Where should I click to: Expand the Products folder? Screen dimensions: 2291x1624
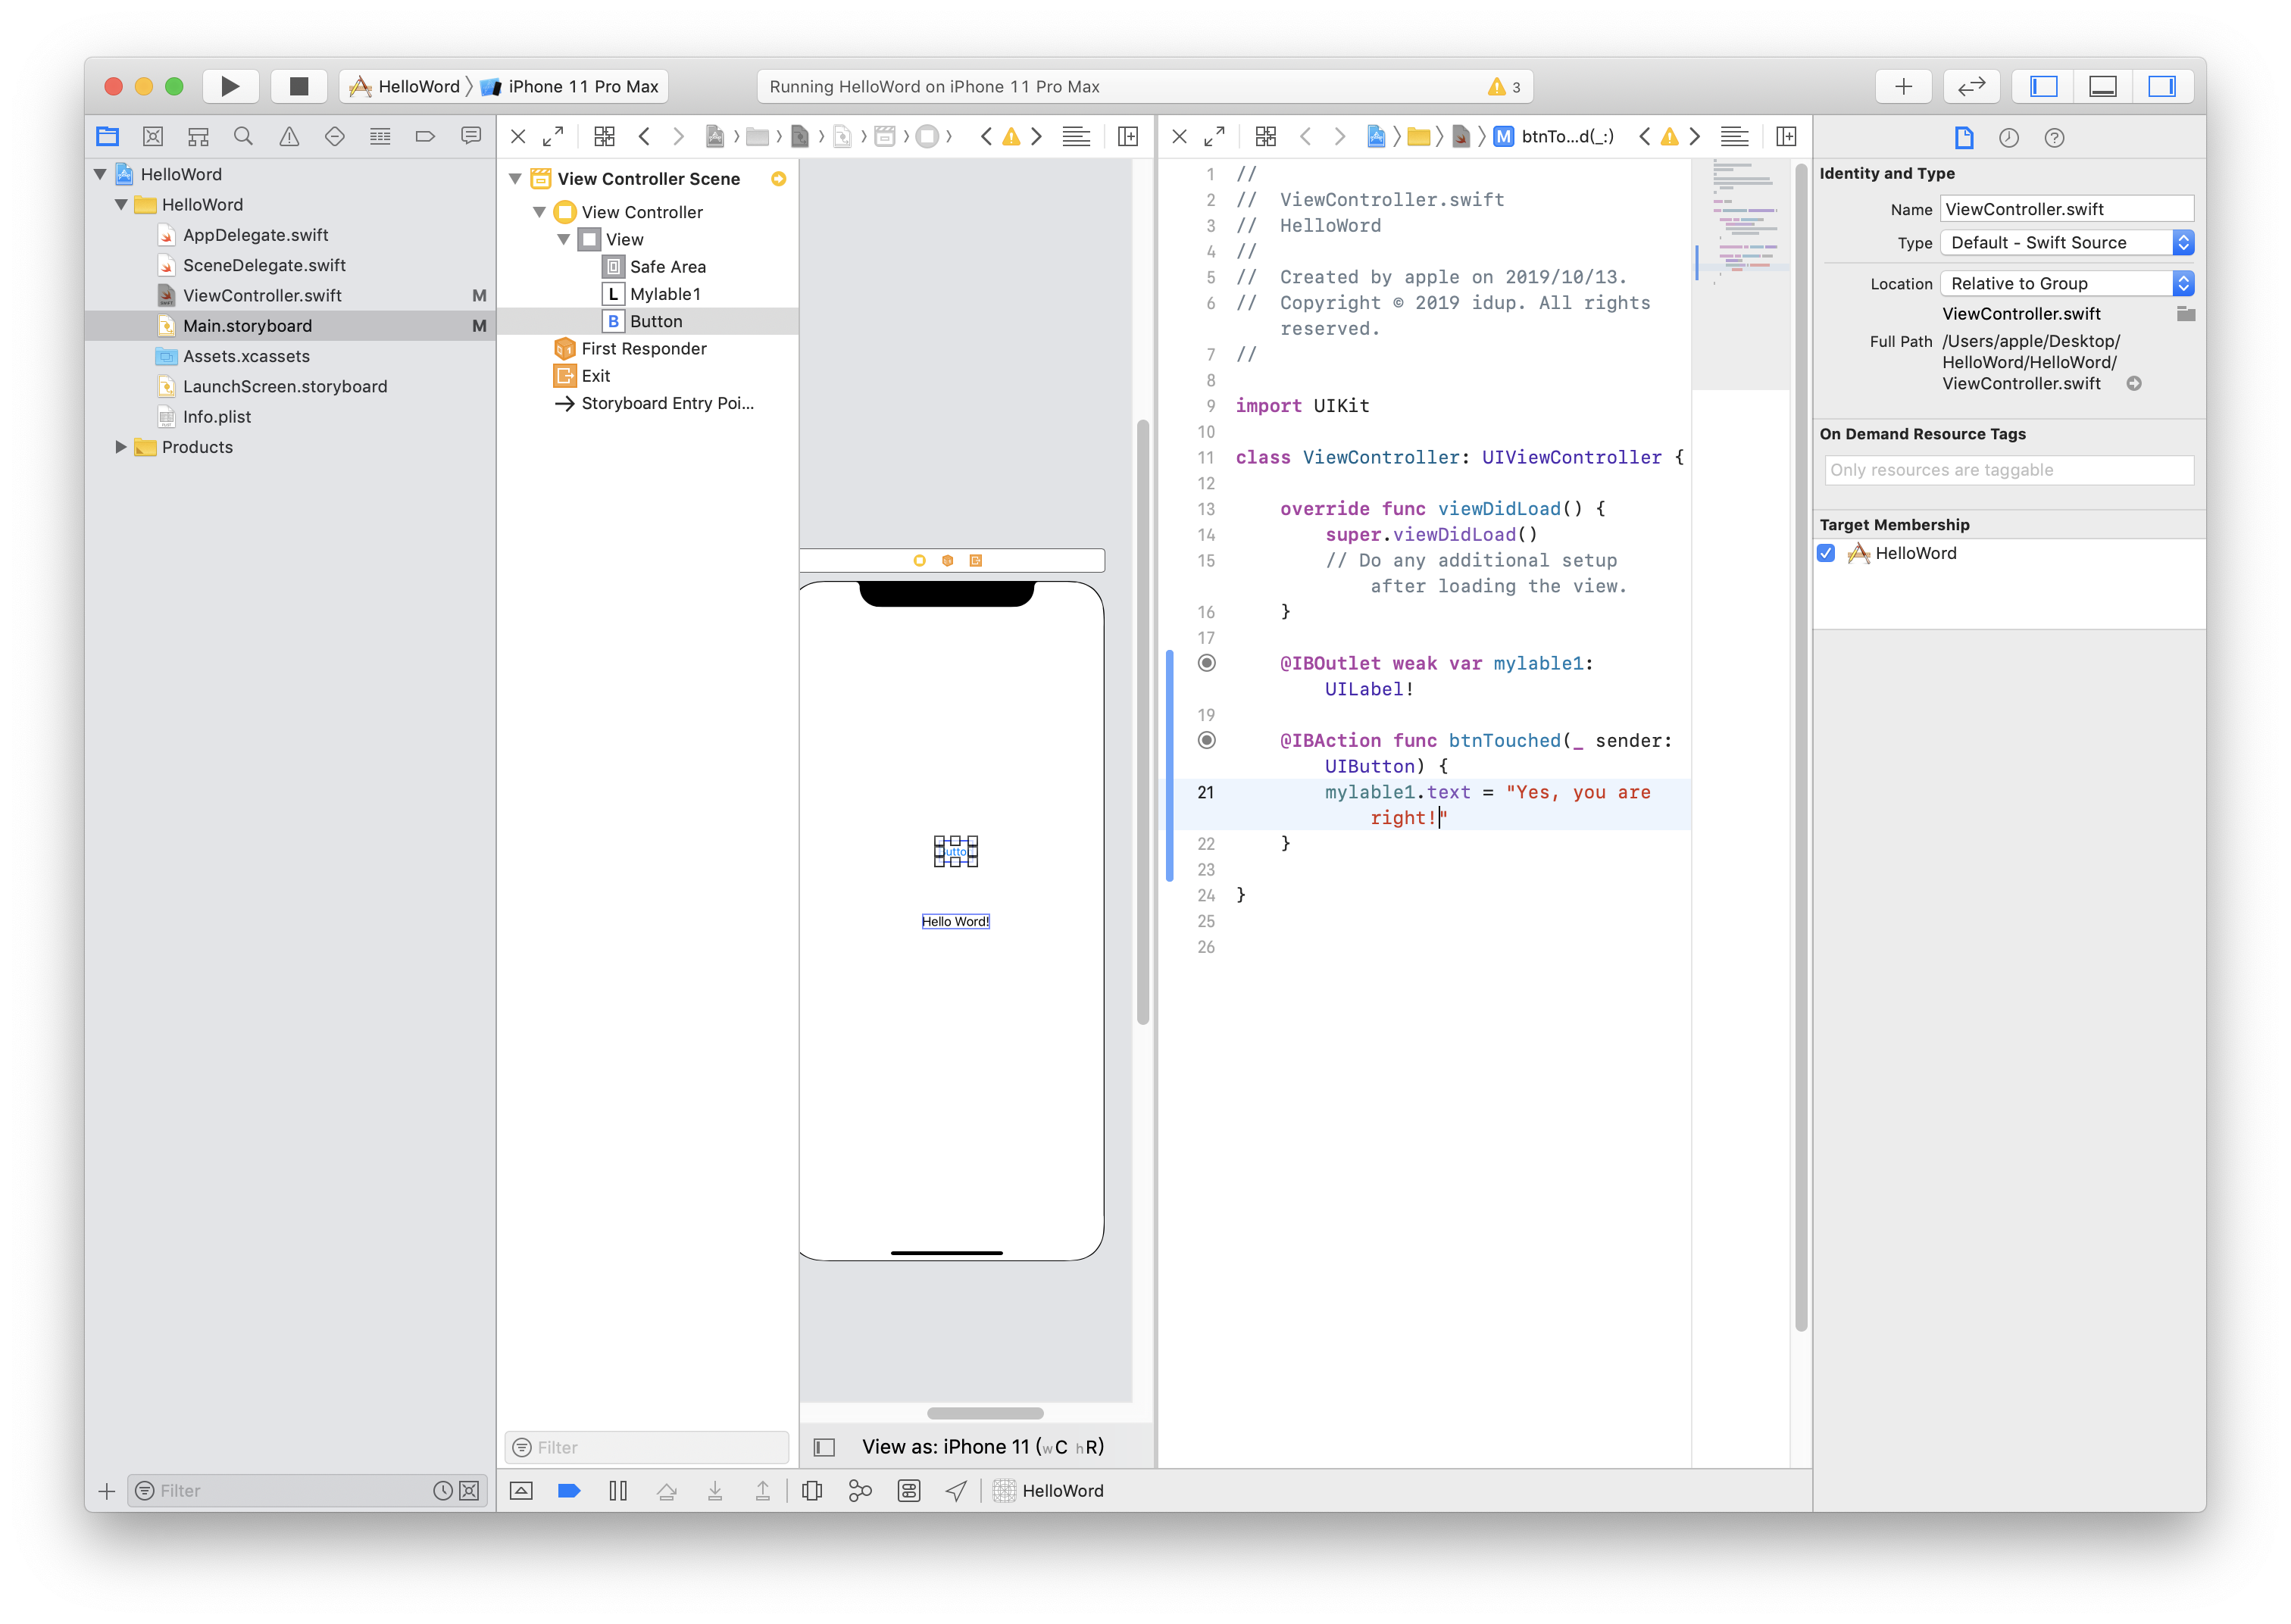click(x=121, y=447)
